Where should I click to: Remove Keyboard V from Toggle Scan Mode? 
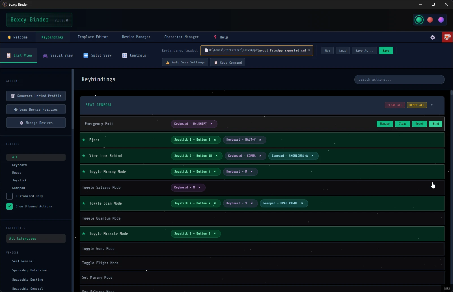pos(252,203)
